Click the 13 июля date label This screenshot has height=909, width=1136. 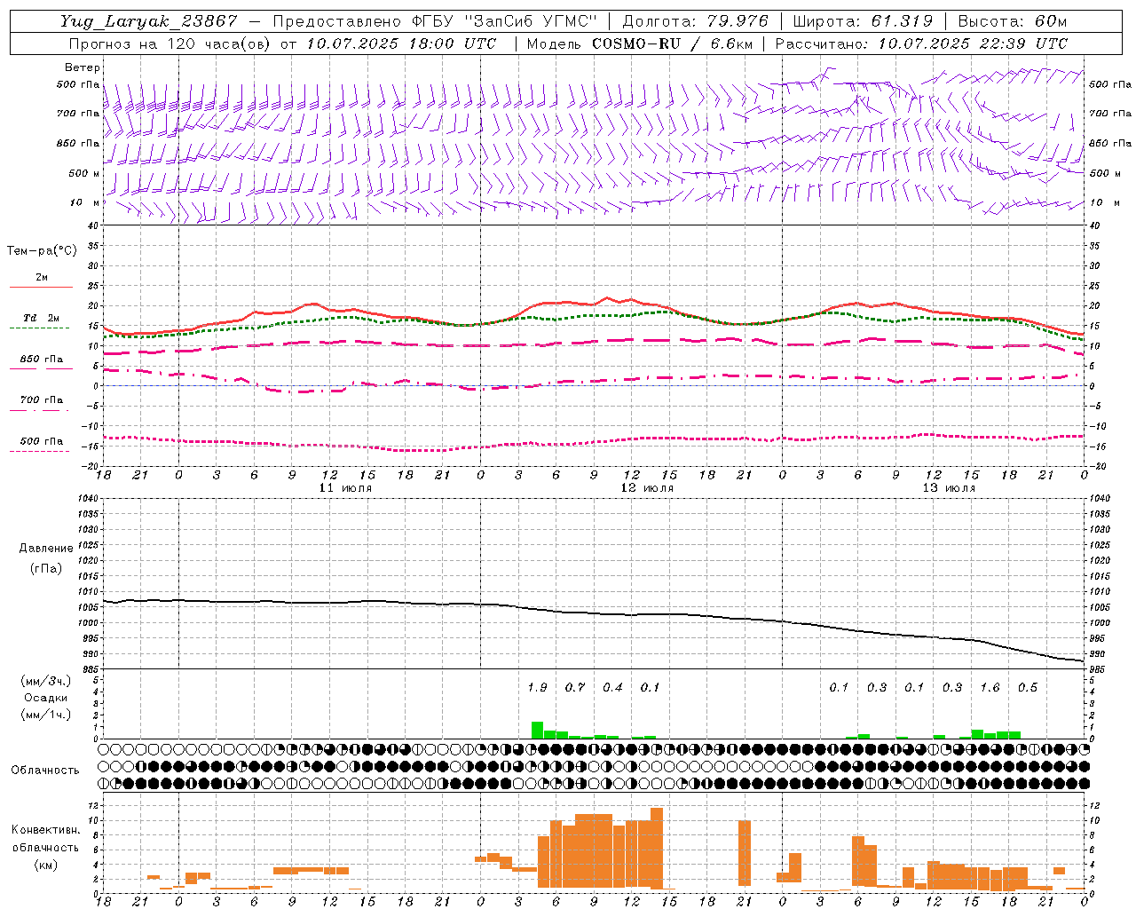[949, 488]
